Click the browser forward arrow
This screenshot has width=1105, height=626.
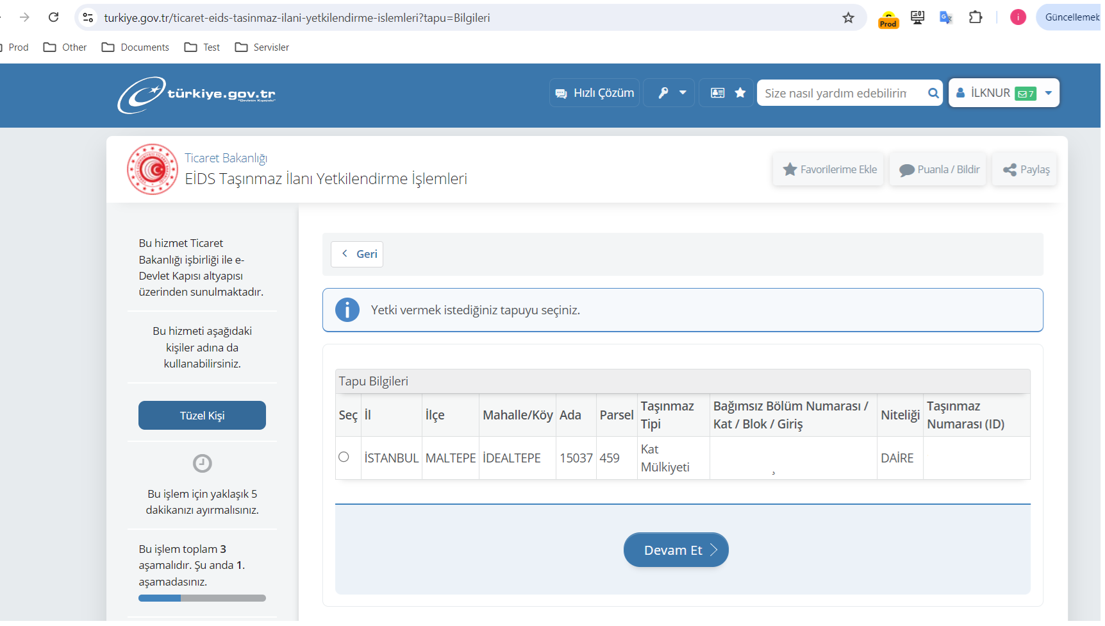pyautogui.click(x=24, y=17)
